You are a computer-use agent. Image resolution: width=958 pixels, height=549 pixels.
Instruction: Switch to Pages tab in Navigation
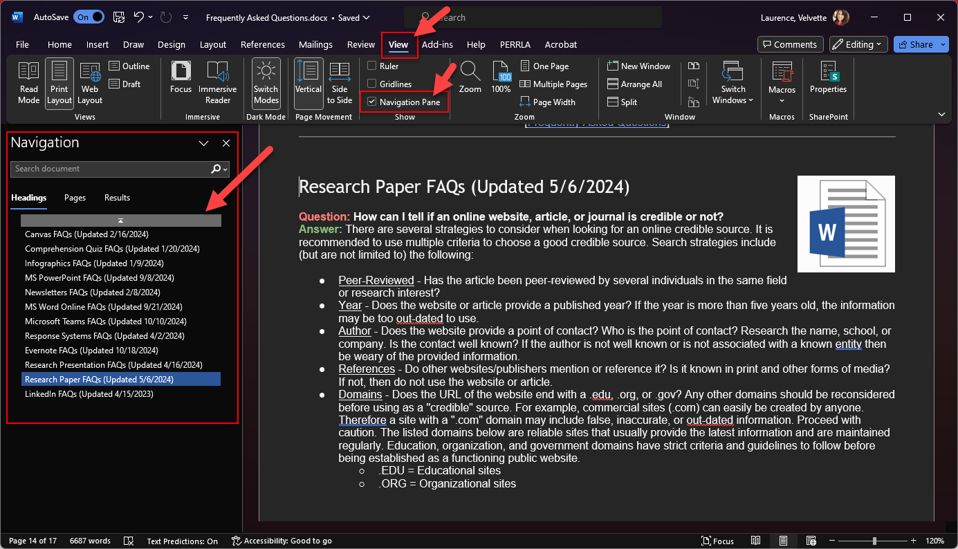pyautogui.click(x=75, y=198)
